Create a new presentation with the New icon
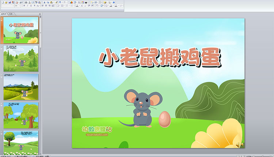 click(3, 2)
